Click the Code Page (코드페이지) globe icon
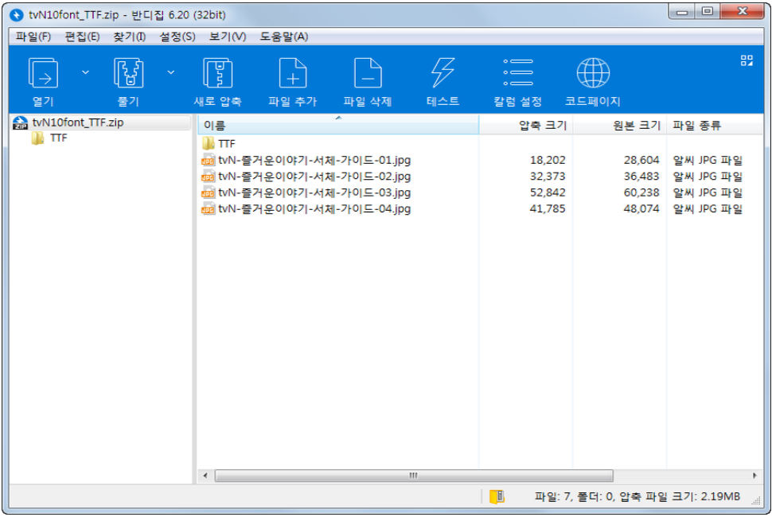Viewport: 772px width, 517px height. tap(593, 73)
